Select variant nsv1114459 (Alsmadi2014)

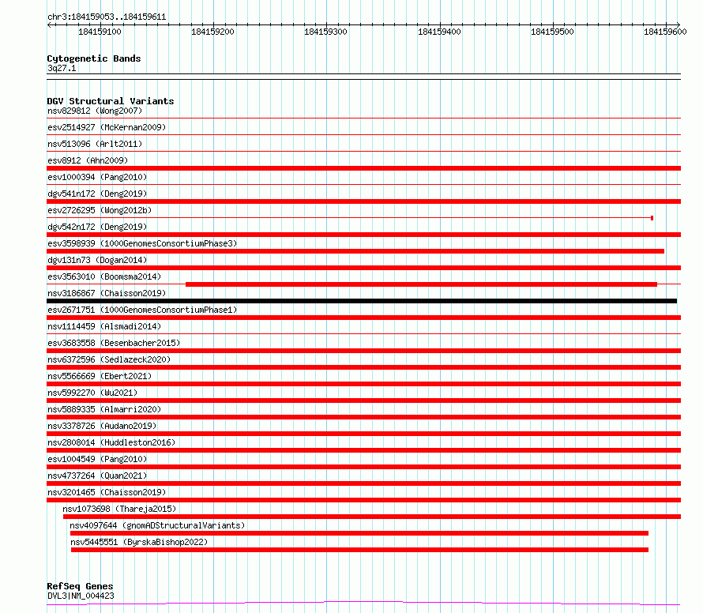pyautogui.click(x=104, y=326)
